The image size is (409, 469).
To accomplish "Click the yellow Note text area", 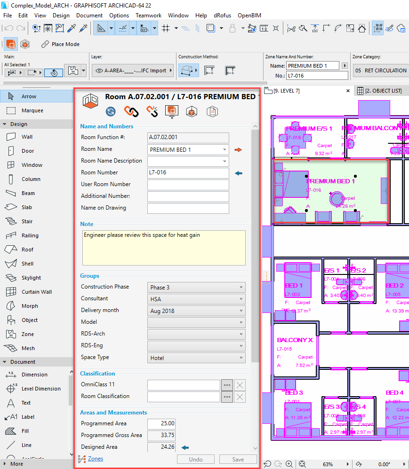I will (164, 248).
